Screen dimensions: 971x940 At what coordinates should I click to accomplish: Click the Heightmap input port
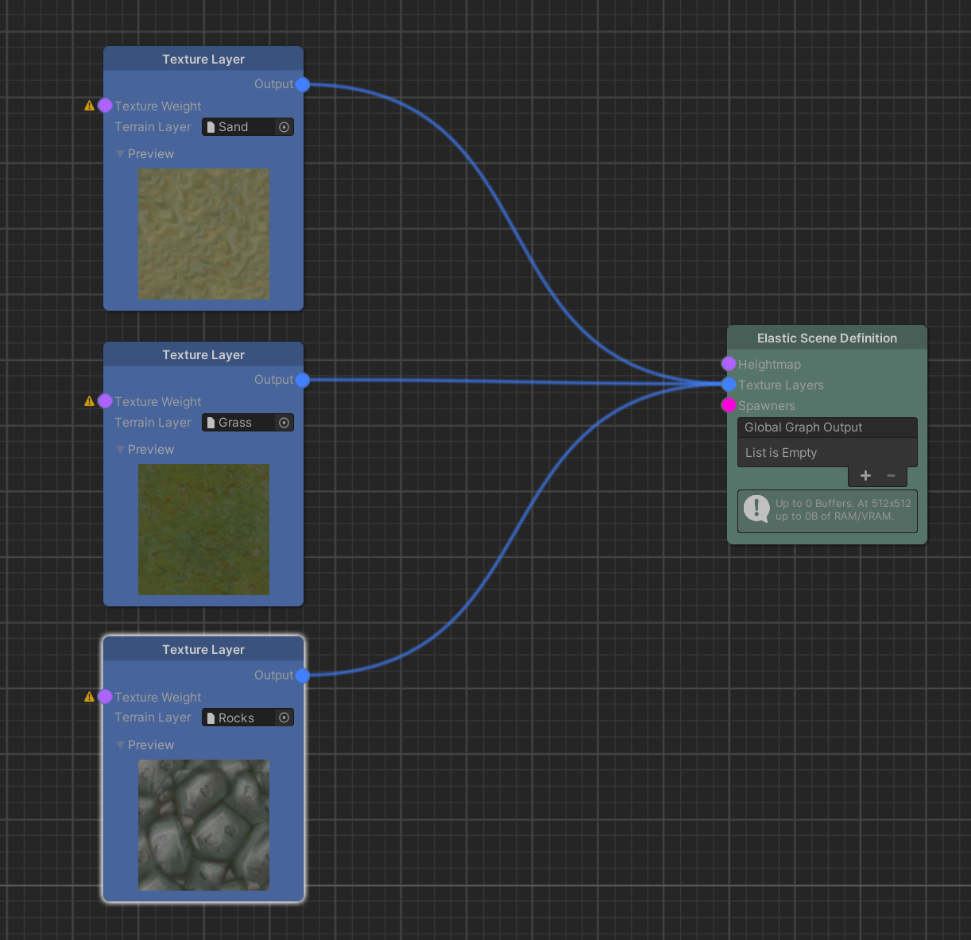[x=729, y=364]
